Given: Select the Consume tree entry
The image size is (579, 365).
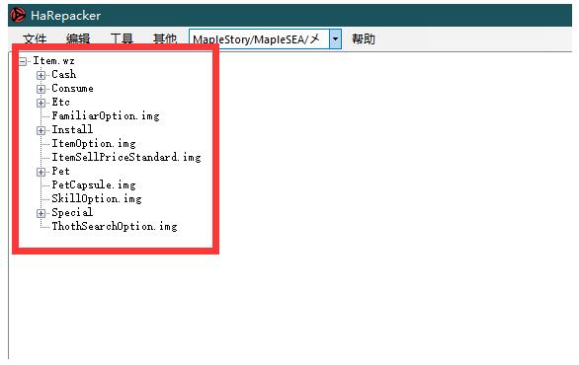Looking at the screenshot, I should (72, 89).
